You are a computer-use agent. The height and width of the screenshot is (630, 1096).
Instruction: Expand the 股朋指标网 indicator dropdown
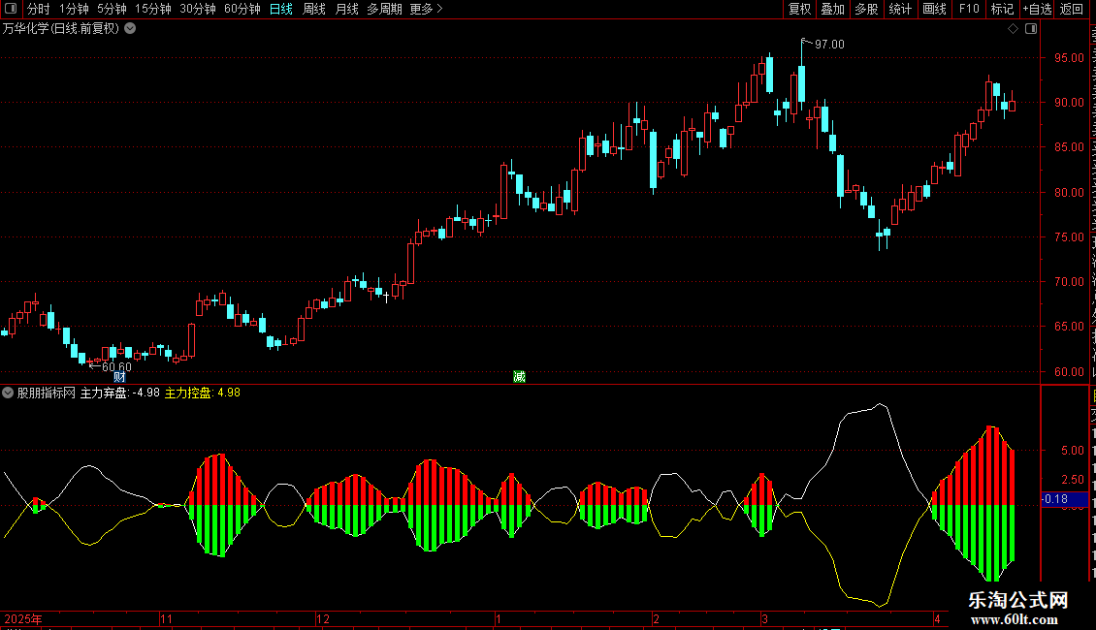[x=8, y=393]
